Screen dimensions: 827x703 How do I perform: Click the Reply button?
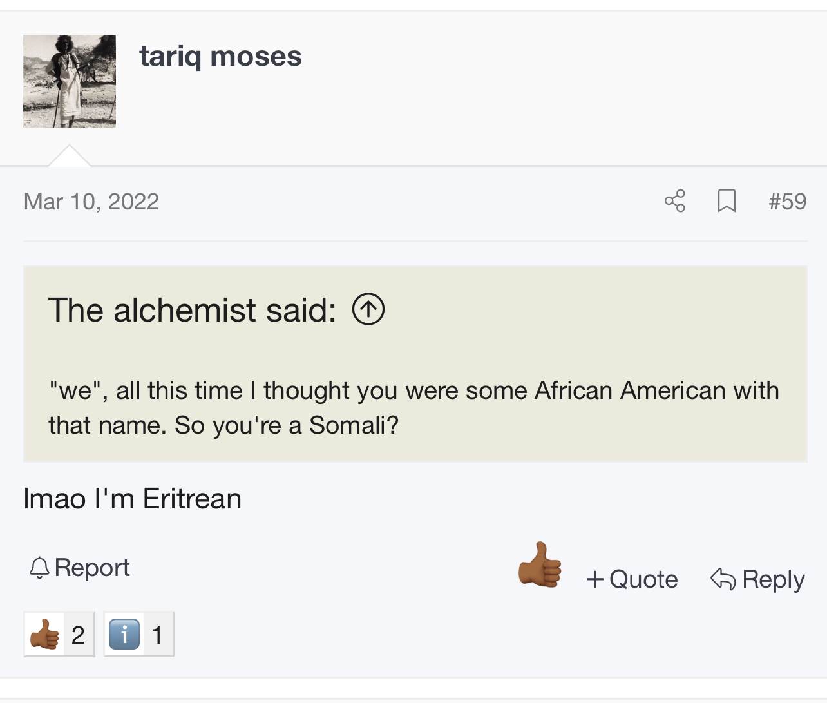757,579
